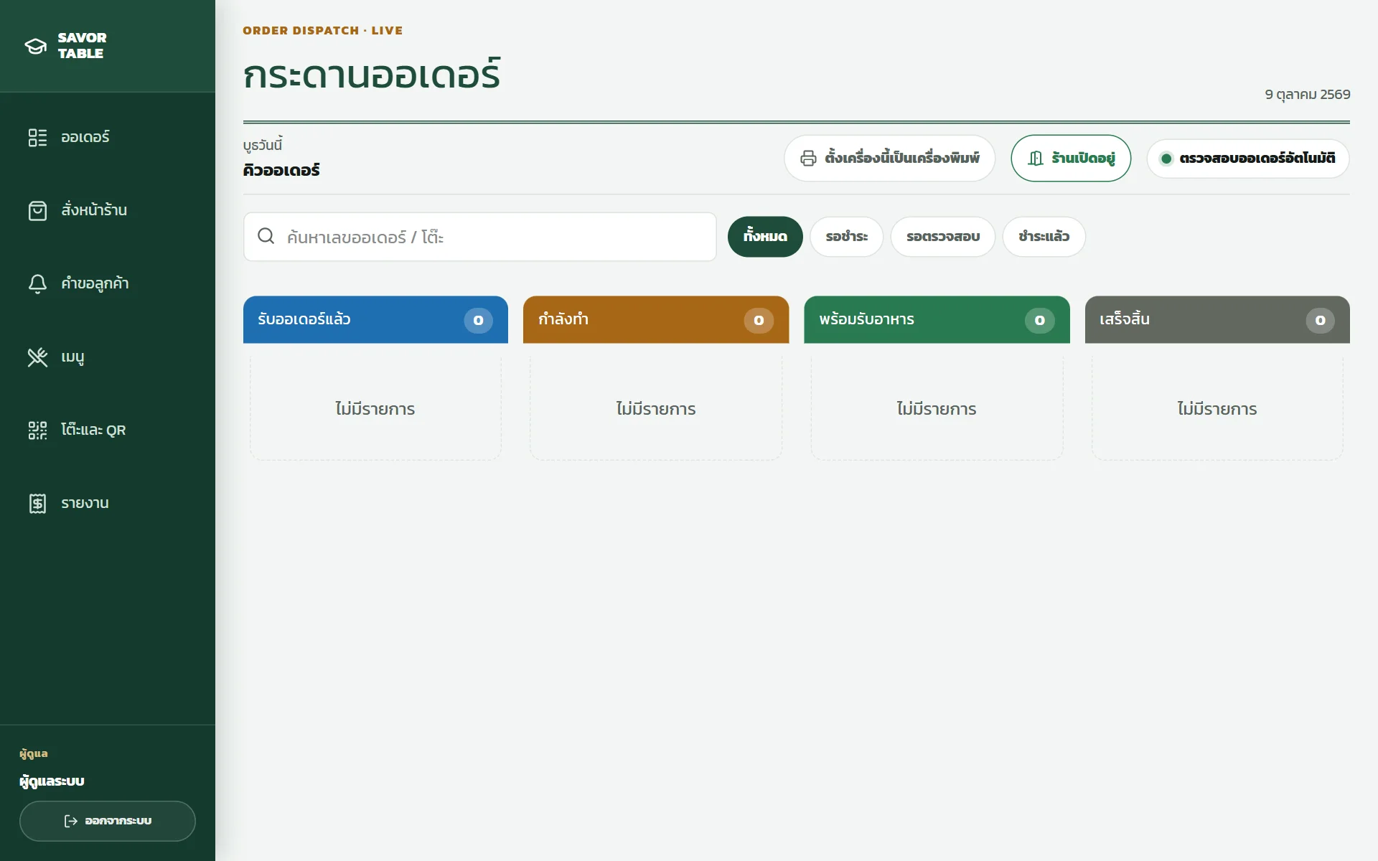Click the door icon in ร้านเปิดอยู่
The height and width of the screenshot is (861, 1378).
[1035, 158]
